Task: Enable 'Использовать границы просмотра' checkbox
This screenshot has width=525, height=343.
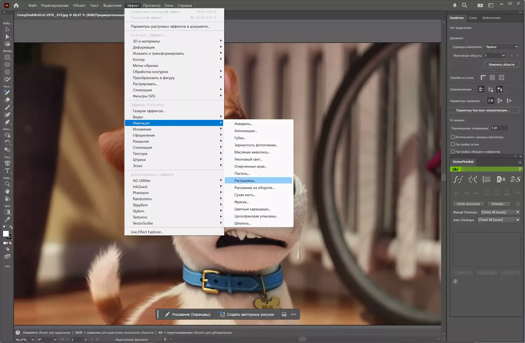Action: pos(453,137)
